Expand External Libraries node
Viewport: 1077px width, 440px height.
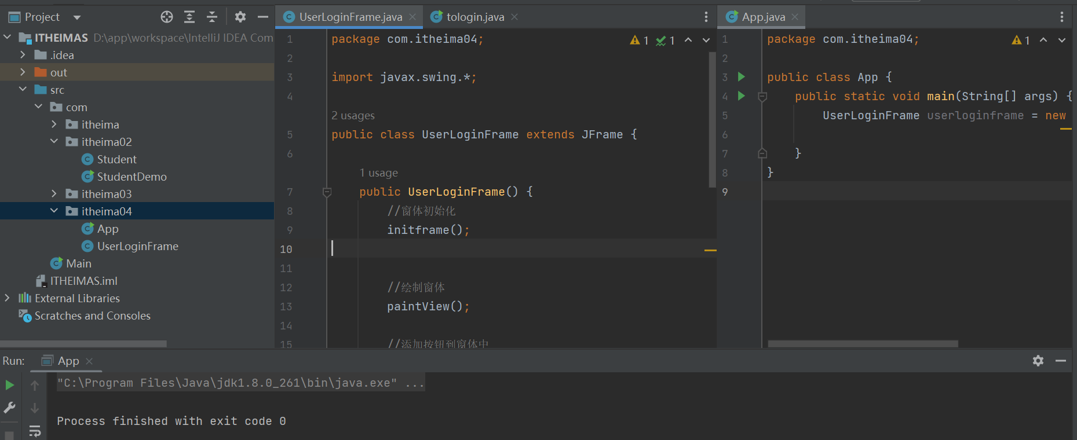click(x=7, y=298)
